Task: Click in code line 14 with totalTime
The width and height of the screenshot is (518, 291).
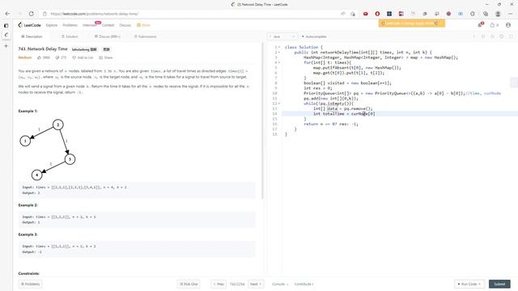Action: coord(344,114)
